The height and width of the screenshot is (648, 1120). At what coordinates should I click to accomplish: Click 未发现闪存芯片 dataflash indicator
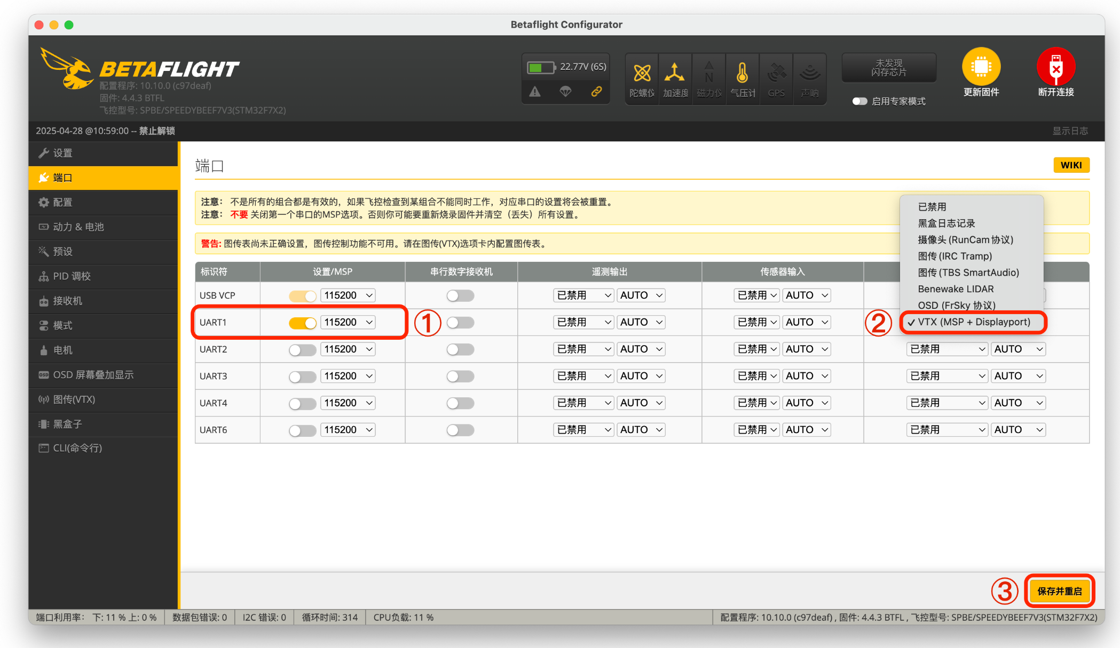click(889, 68)
